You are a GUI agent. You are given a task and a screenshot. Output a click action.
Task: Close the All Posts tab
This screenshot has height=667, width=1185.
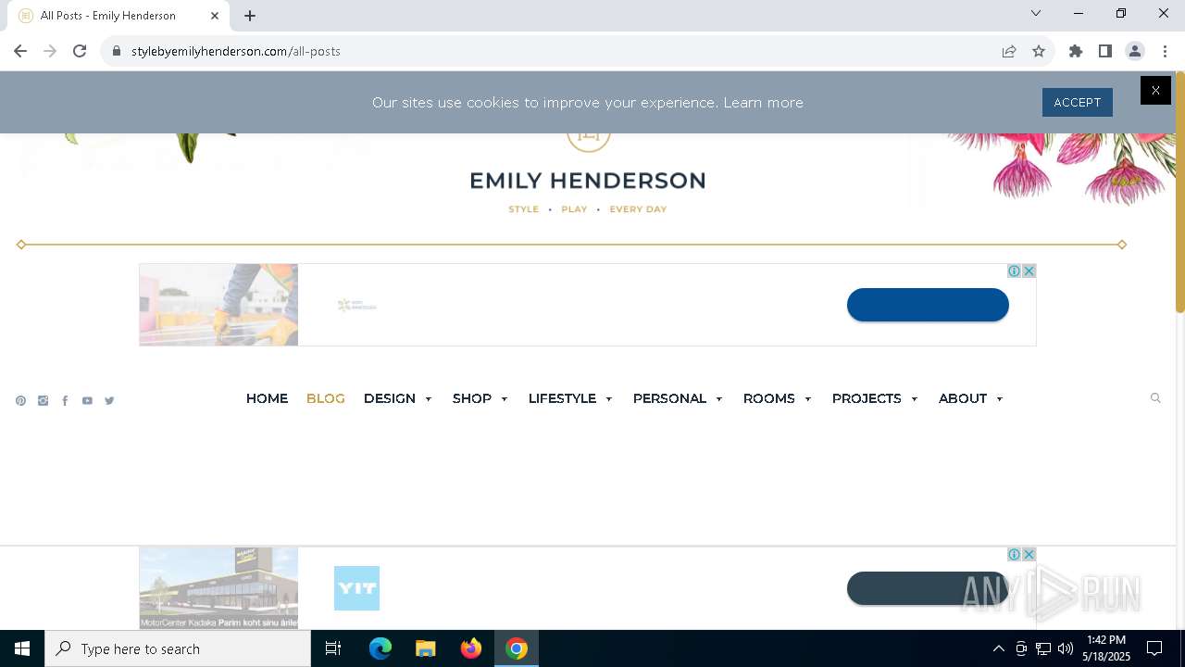(x=215, y=15)
